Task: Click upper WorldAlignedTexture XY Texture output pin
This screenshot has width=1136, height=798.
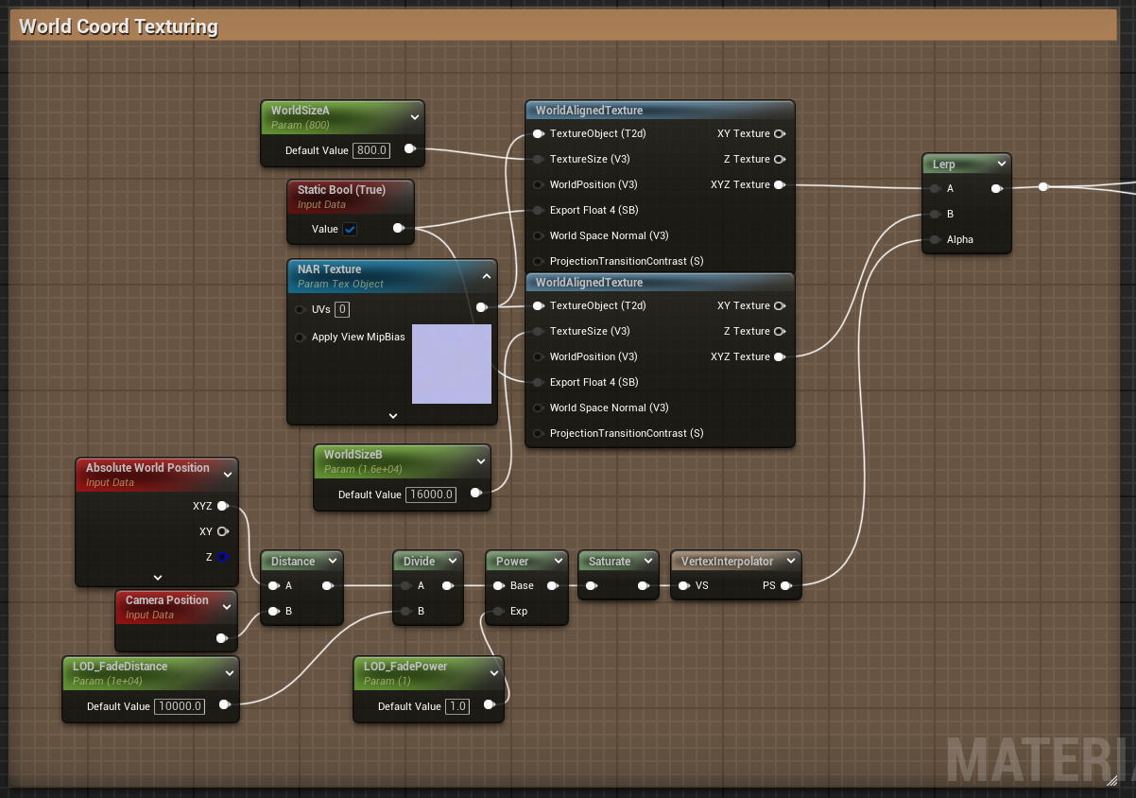Action: pos(781,133)
